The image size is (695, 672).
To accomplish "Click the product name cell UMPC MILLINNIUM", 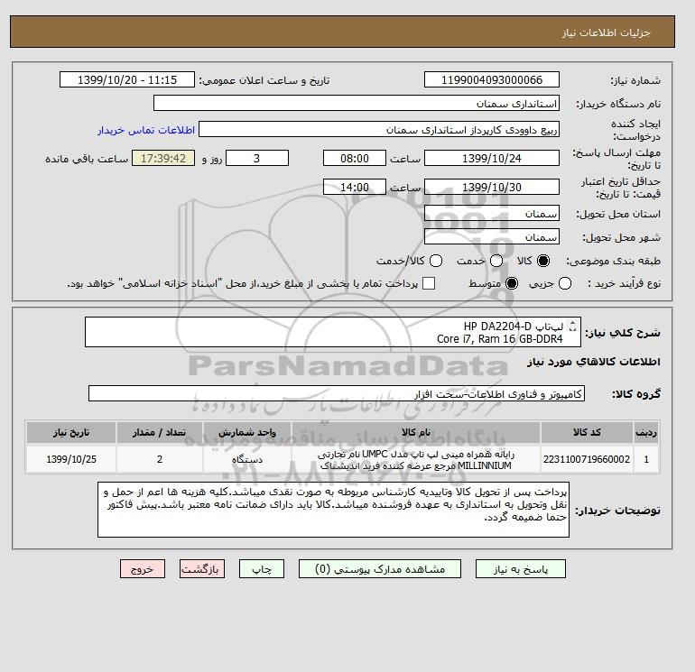I will tap(416, 459).
